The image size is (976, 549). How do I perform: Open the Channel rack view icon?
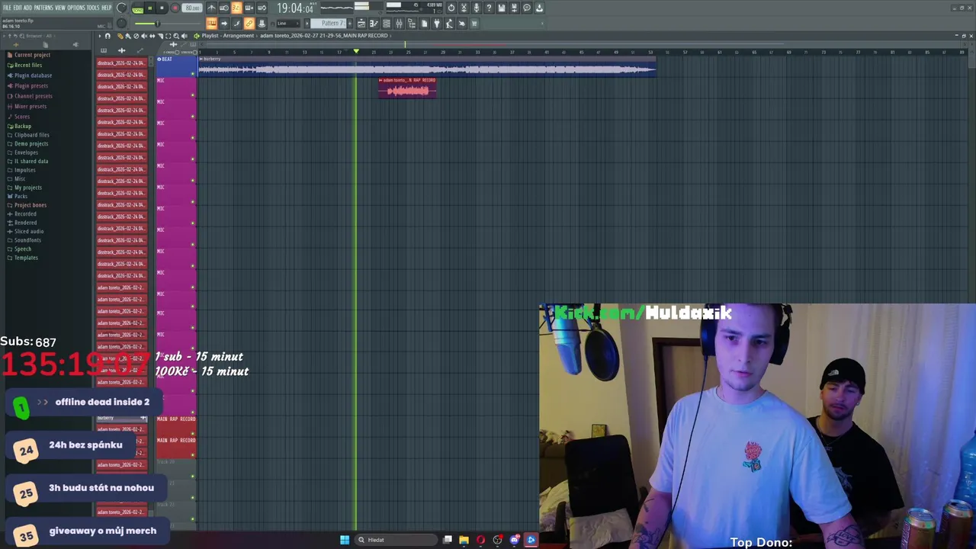(387, 23)
